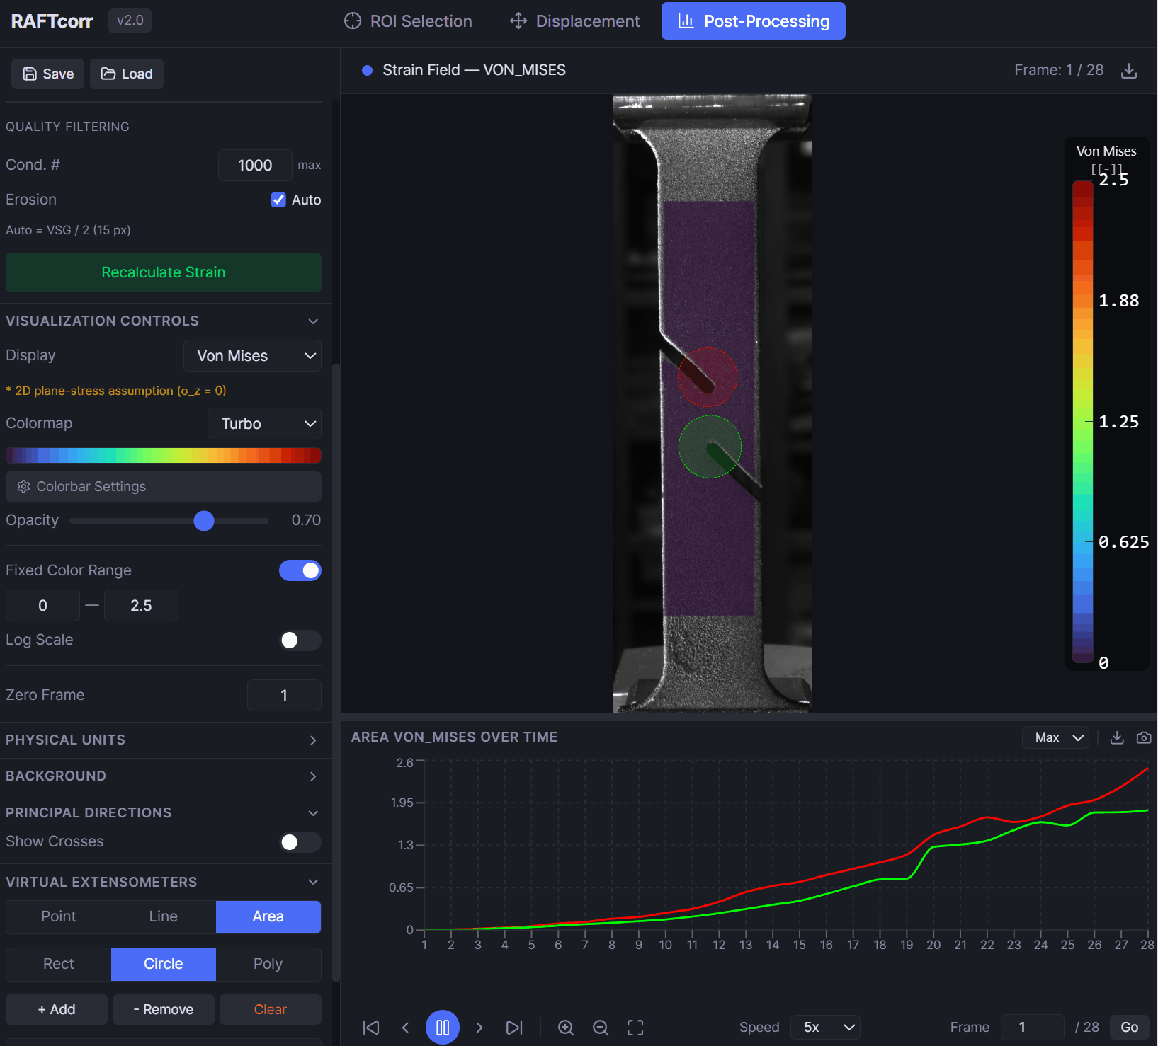1158x1046 pixels.
Task: Switch to the ROI Selection tab
Action: point(408,21)
